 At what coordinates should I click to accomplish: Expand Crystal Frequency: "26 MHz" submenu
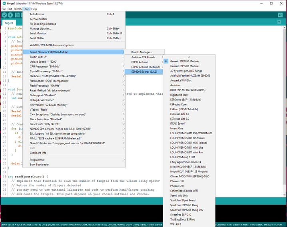tap(74, 71)
